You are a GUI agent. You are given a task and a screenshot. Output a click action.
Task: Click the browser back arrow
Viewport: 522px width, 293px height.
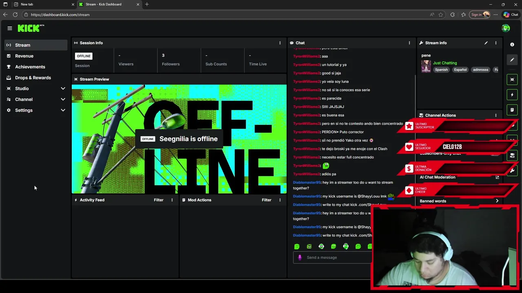(5, 15)
